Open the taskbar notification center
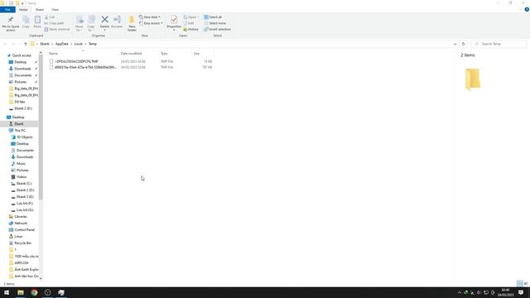530x298 pixels. pos(521,292)
